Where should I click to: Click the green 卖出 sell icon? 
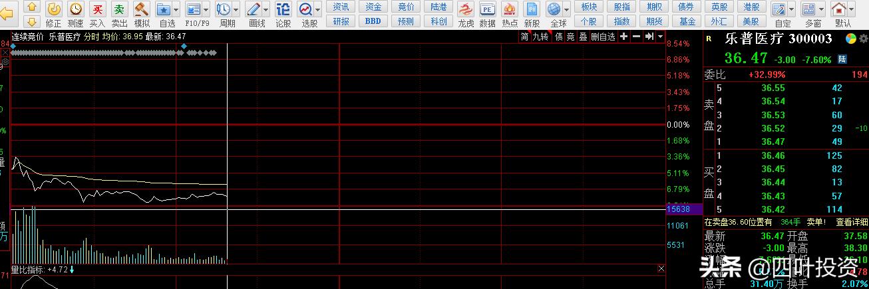coord(119,9)
